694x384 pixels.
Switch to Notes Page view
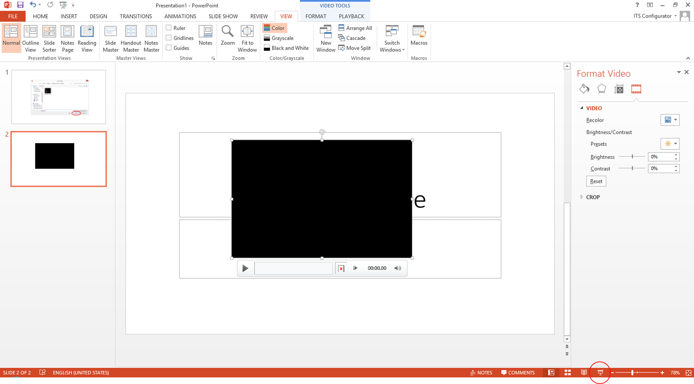coord(67,38)
